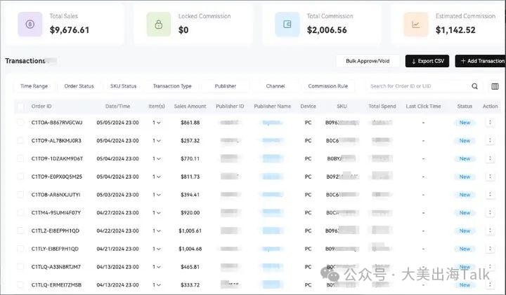Open the column settings icon
Viewport: 506px width, 295px height.
click(x=495, y=86)
